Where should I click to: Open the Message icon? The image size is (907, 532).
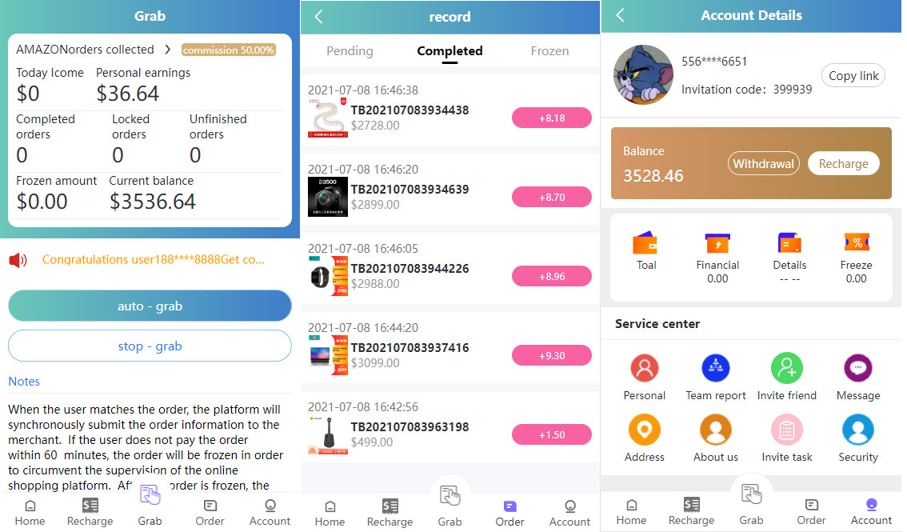858,368
